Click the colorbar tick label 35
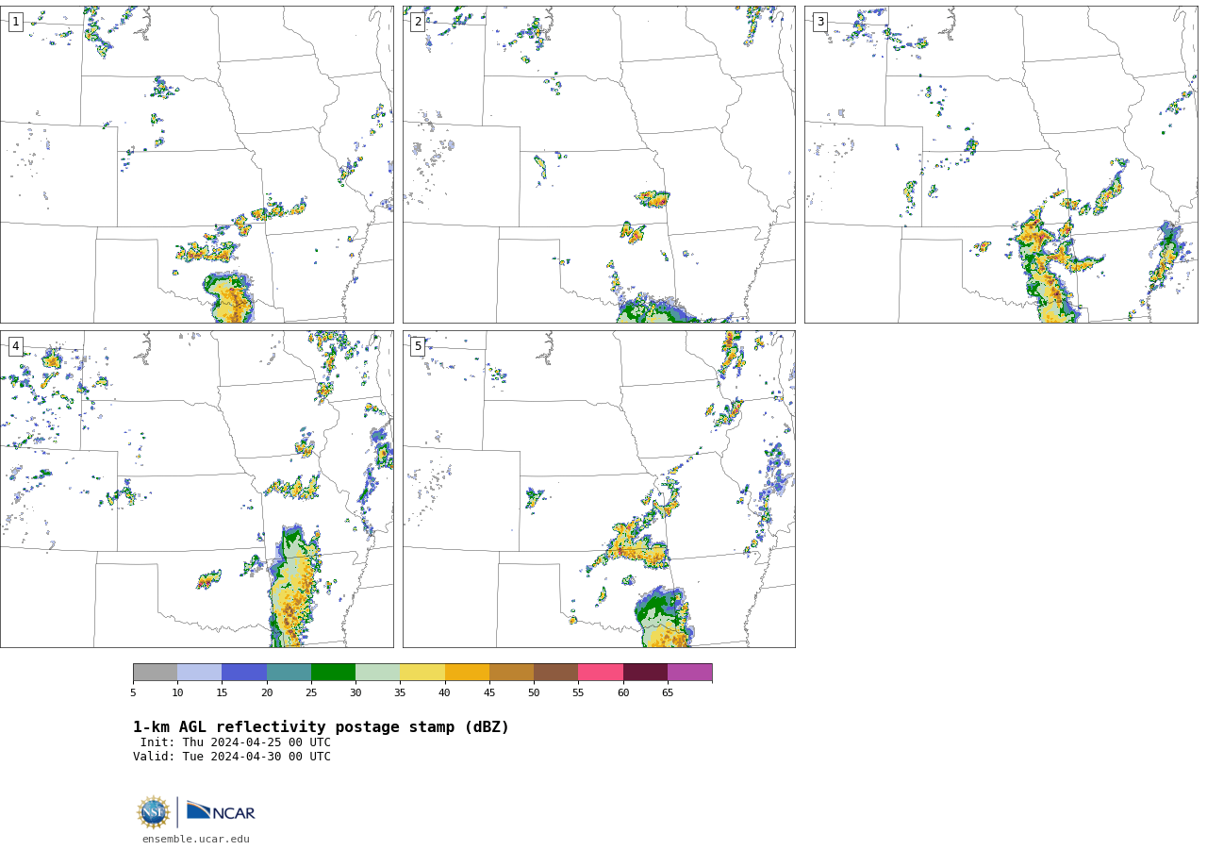The width and height of the screenshot is (1207, 850). pos(400,693)
